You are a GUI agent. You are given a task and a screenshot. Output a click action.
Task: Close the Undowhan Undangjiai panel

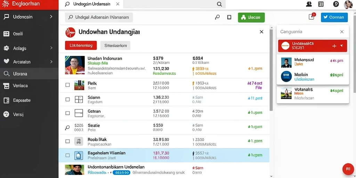click(x=261, y=32)
